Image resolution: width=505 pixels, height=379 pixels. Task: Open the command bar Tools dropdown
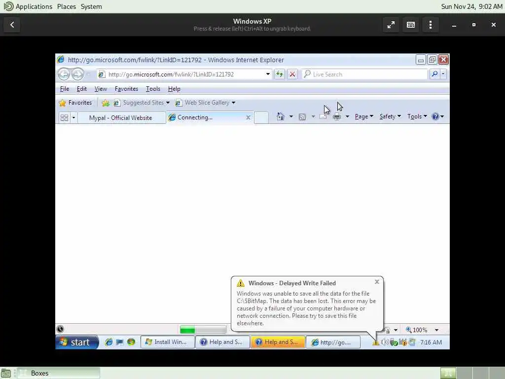point(417,116)
